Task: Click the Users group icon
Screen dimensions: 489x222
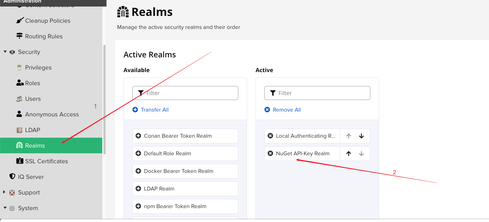Action: tap(19, 99)
